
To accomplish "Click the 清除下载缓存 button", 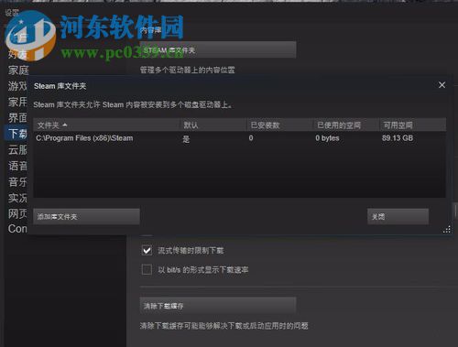I will [x=218, y=306].
